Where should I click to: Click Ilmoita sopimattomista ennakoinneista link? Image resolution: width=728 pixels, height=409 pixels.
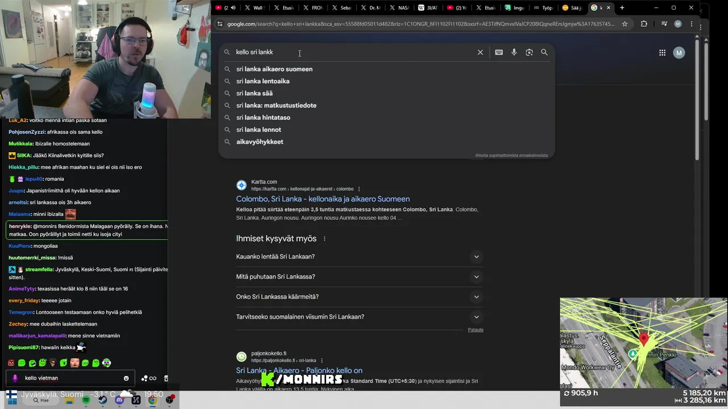click(x=511, y=155)
